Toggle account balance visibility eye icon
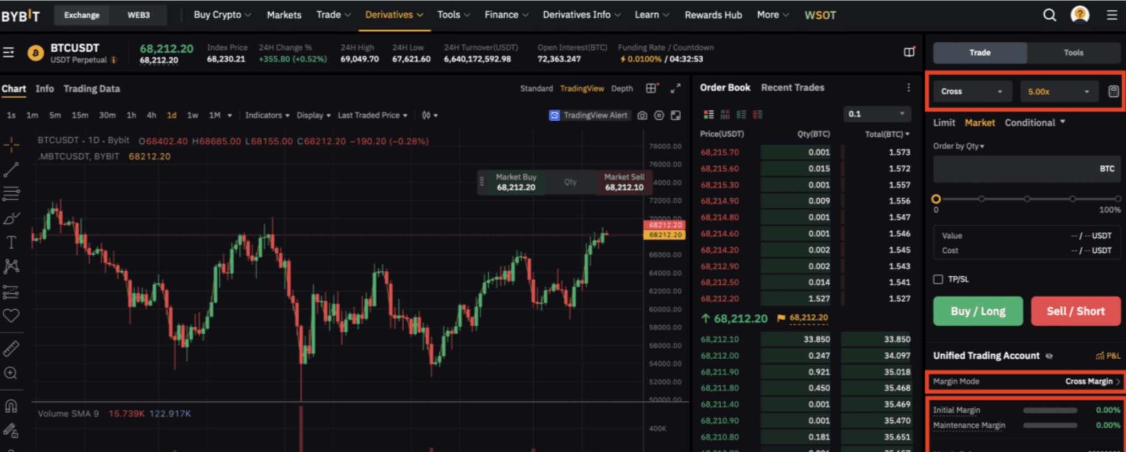 click(1049, 356)
